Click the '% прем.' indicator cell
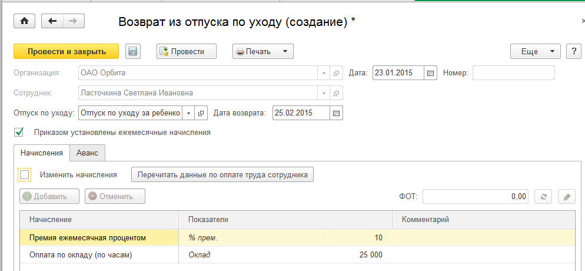 tap(253, 238)
